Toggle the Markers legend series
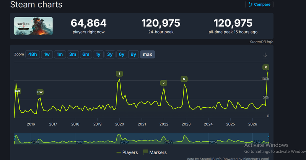The image size is (306, 160). pyautogui.click(x=155, y=152)
